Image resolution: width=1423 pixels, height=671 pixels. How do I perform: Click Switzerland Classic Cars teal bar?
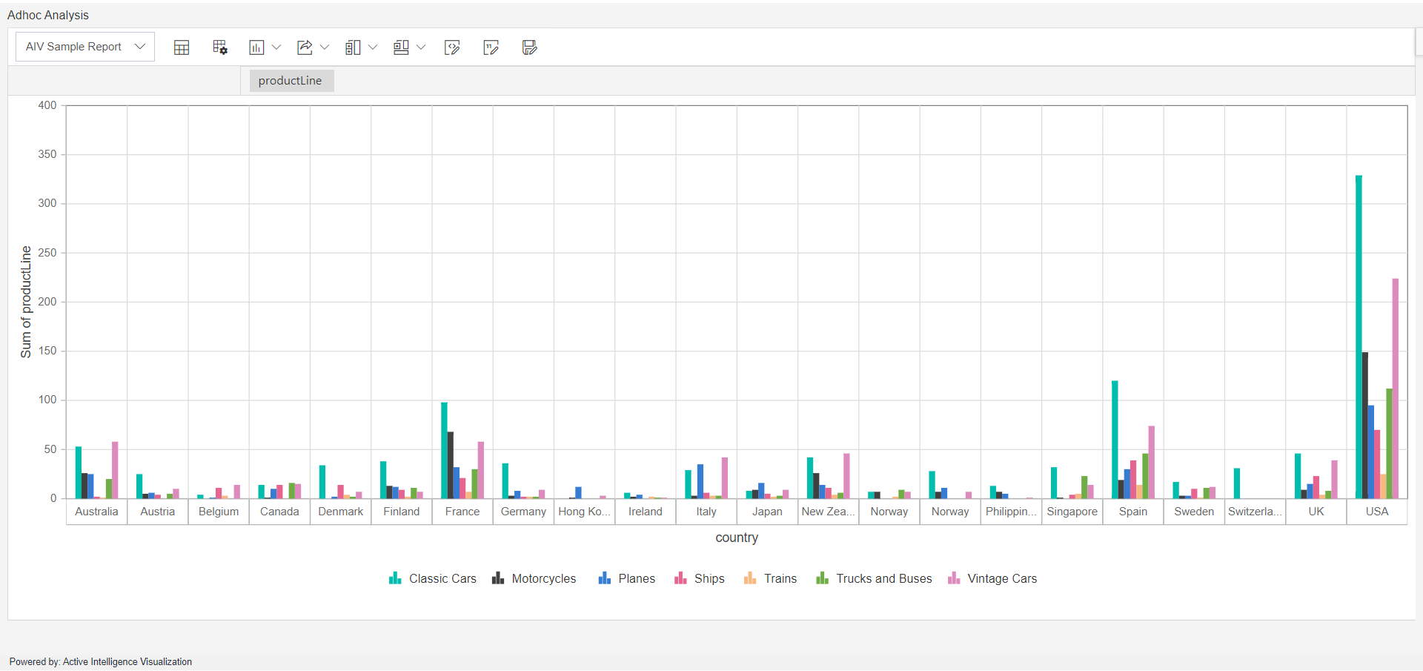click(x=1237, y=483)
